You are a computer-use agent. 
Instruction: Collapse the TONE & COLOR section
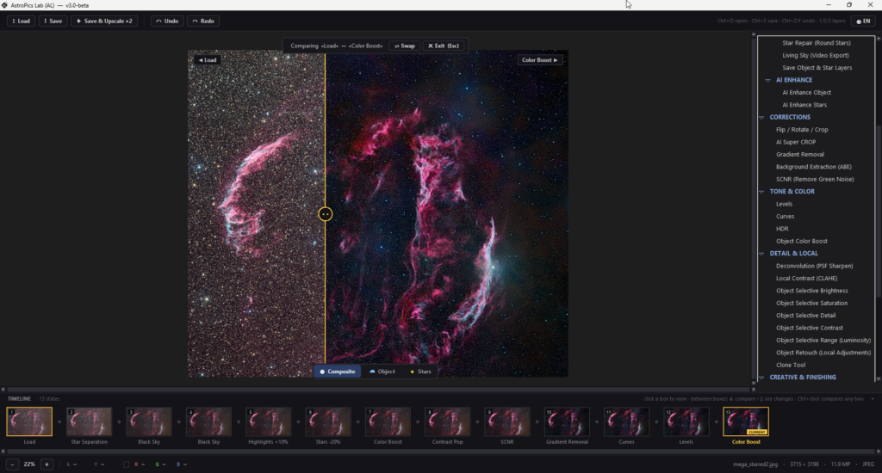point(761,192)
